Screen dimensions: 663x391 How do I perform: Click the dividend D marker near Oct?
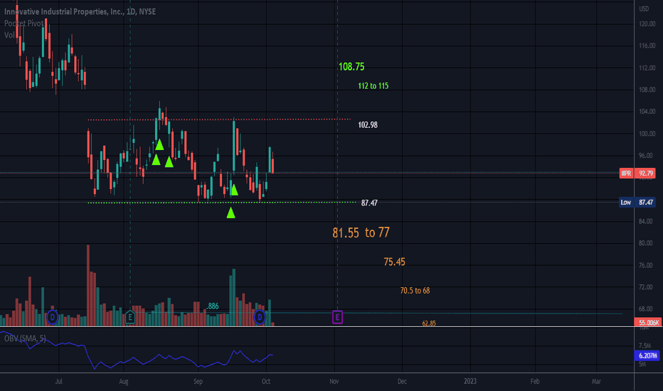click(x=260, y=316)
